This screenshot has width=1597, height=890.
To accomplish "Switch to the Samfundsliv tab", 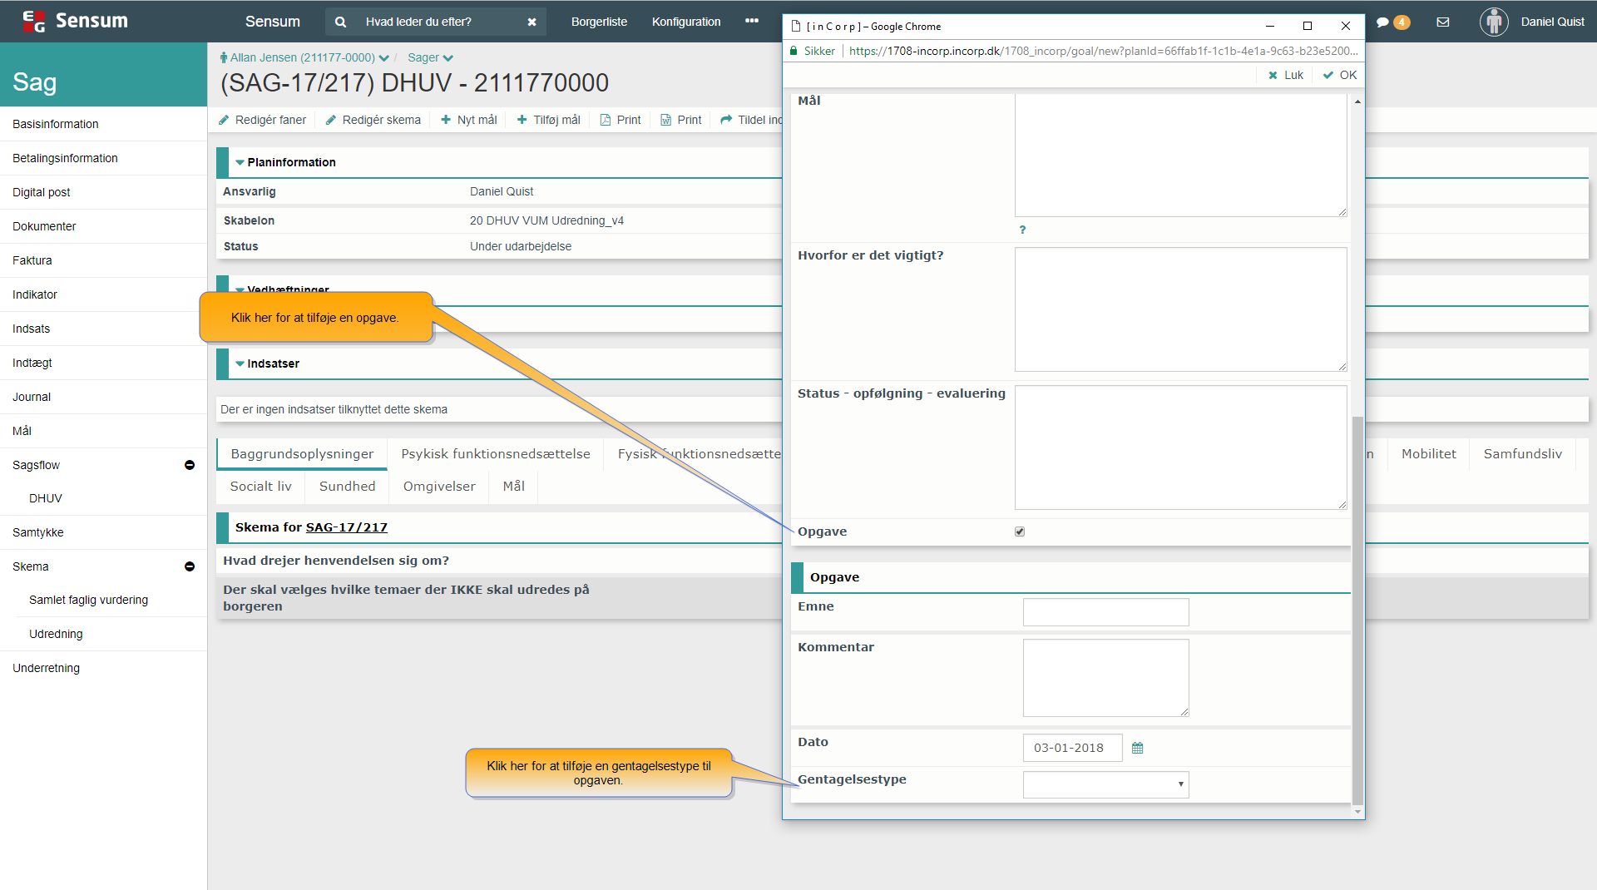I will click(1523, 454).
